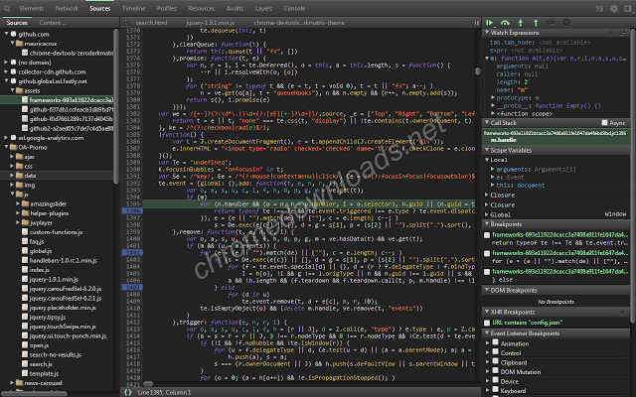Open custom-functions.js file
636x397 pixels.
pos(56,232)
